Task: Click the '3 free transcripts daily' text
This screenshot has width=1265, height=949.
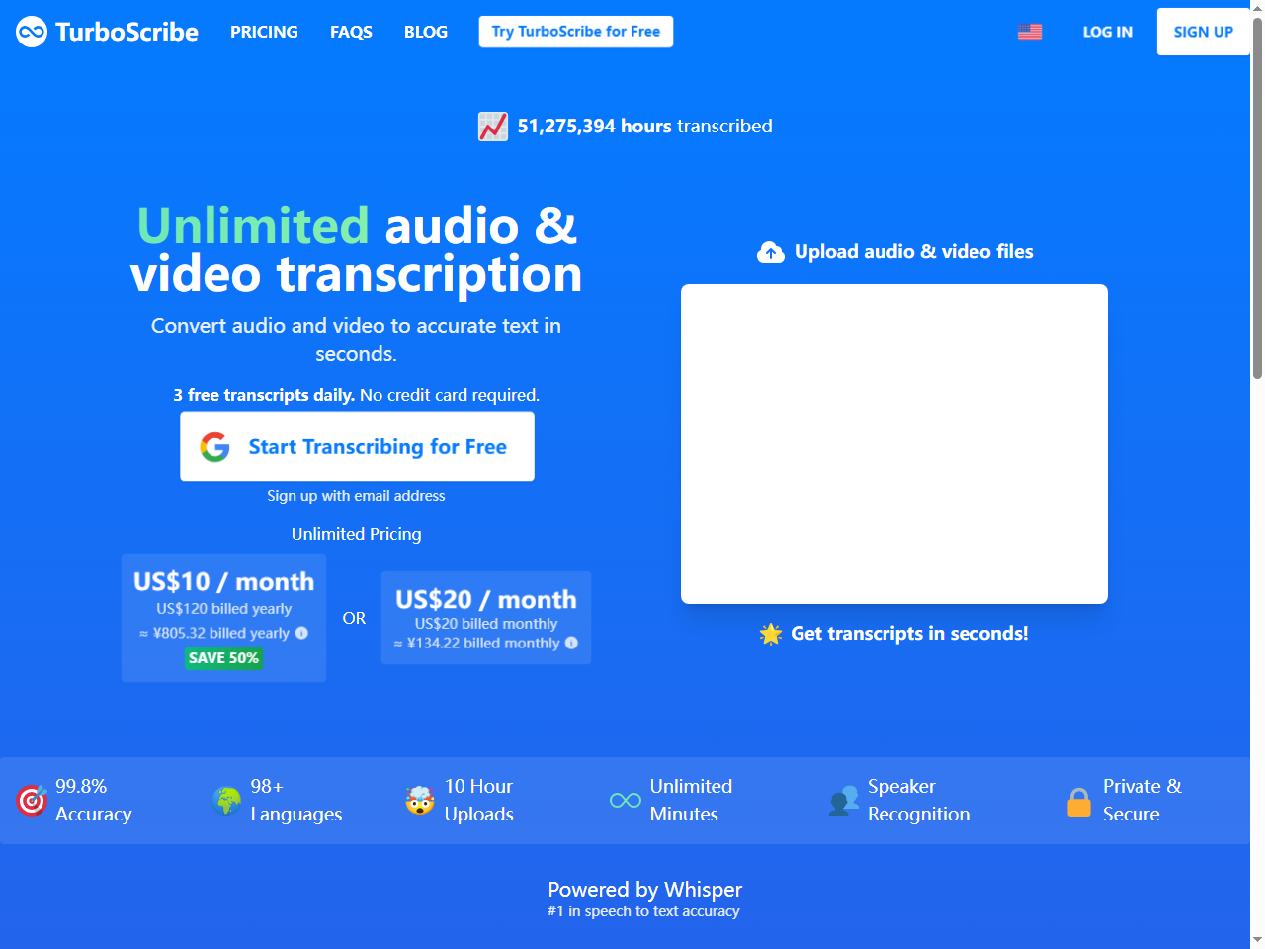Action: pos(264,395)
